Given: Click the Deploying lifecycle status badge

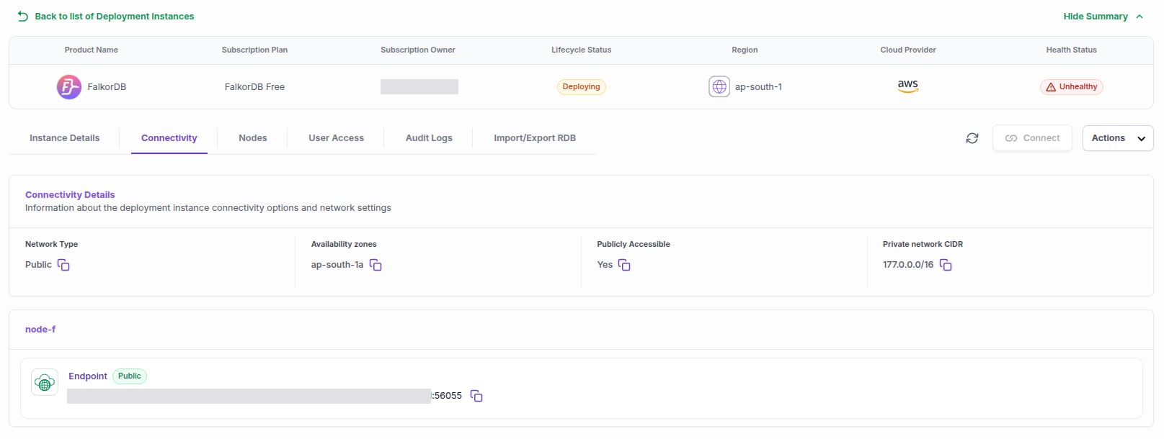Looking at the screenshot, I should [581, 87].
